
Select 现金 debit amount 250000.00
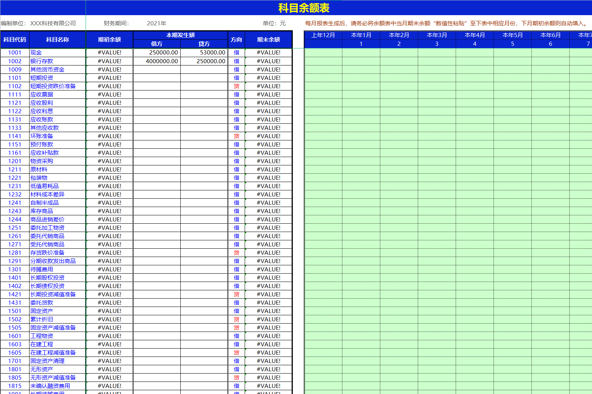coord(157,53)
